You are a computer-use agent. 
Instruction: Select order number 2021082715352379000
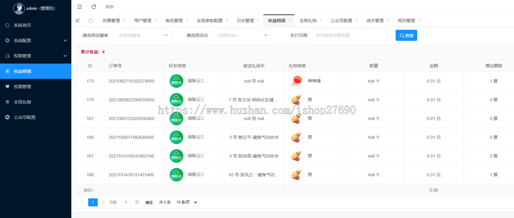tap(131, 81)
